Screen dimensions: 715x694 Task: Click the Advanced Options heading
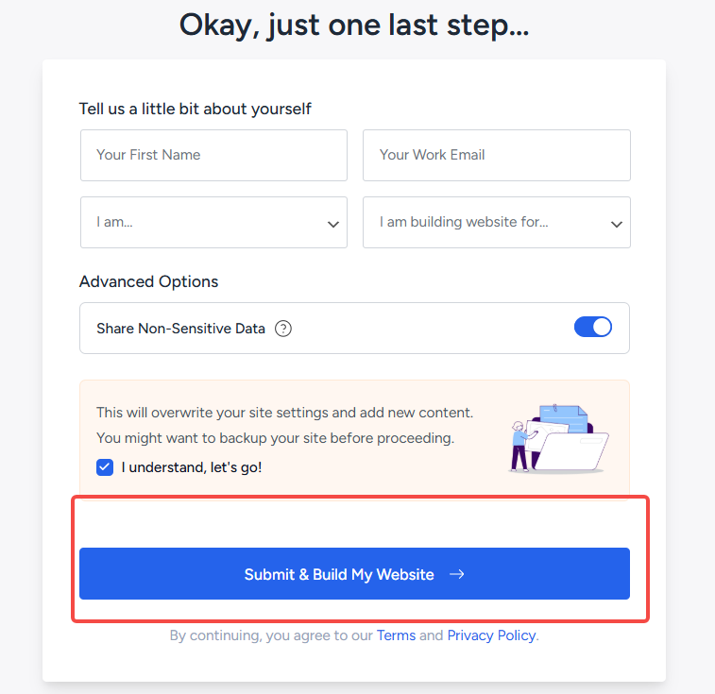[148, 281]
